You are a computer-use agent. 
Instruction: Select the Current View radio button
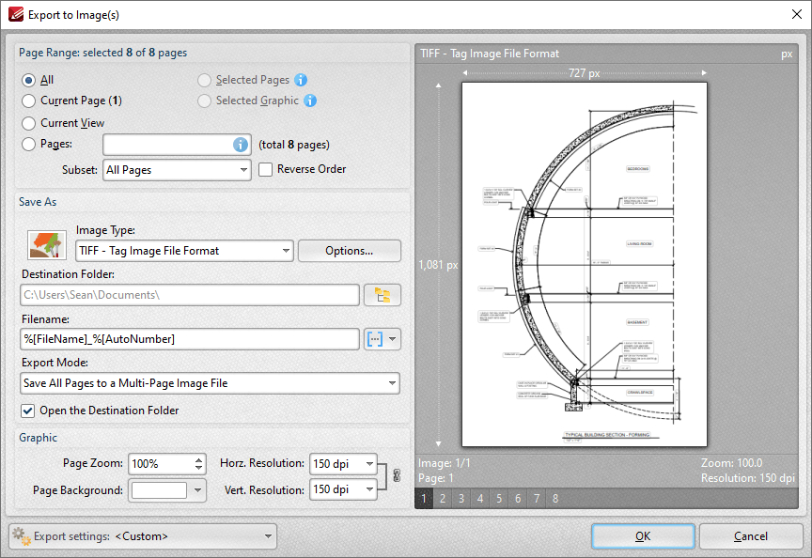pyautogui.click(x=29, y=122)
